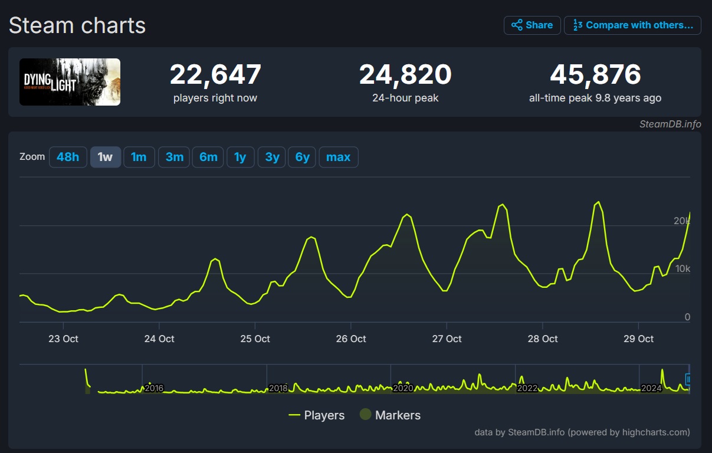This screenshot has width=712, height=453.
Task: Choose the 3m zoom option
Action: (174, 157)
